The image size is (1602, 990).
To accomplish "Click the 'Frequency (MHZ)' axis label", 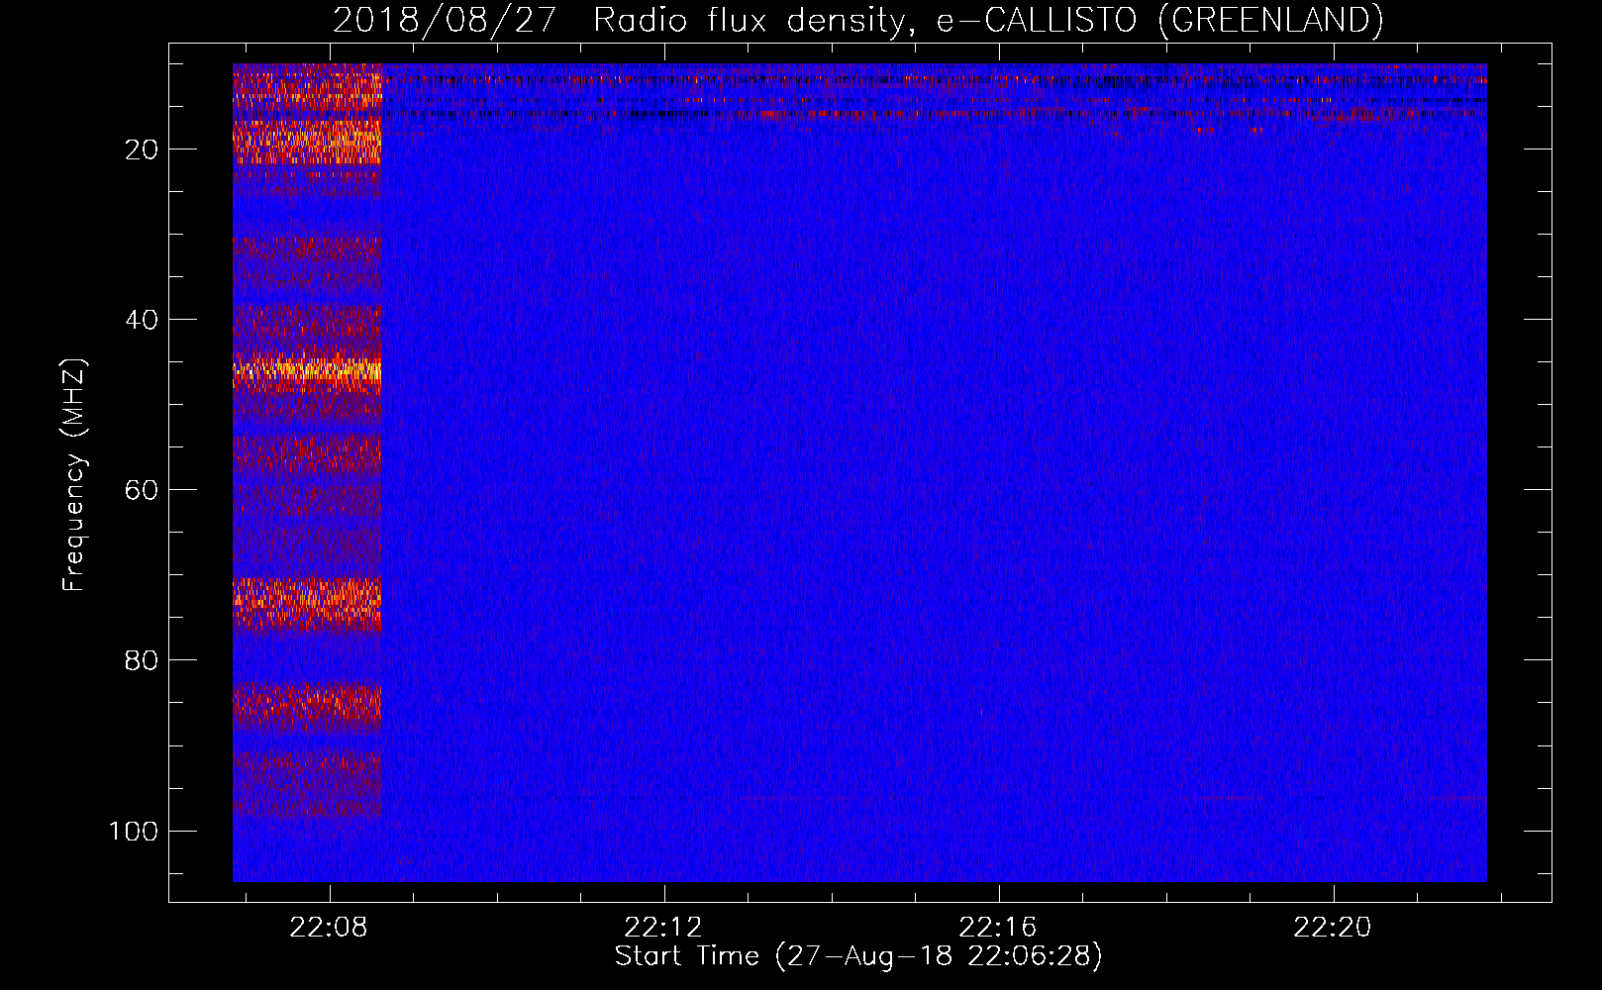I will [74, 475].
